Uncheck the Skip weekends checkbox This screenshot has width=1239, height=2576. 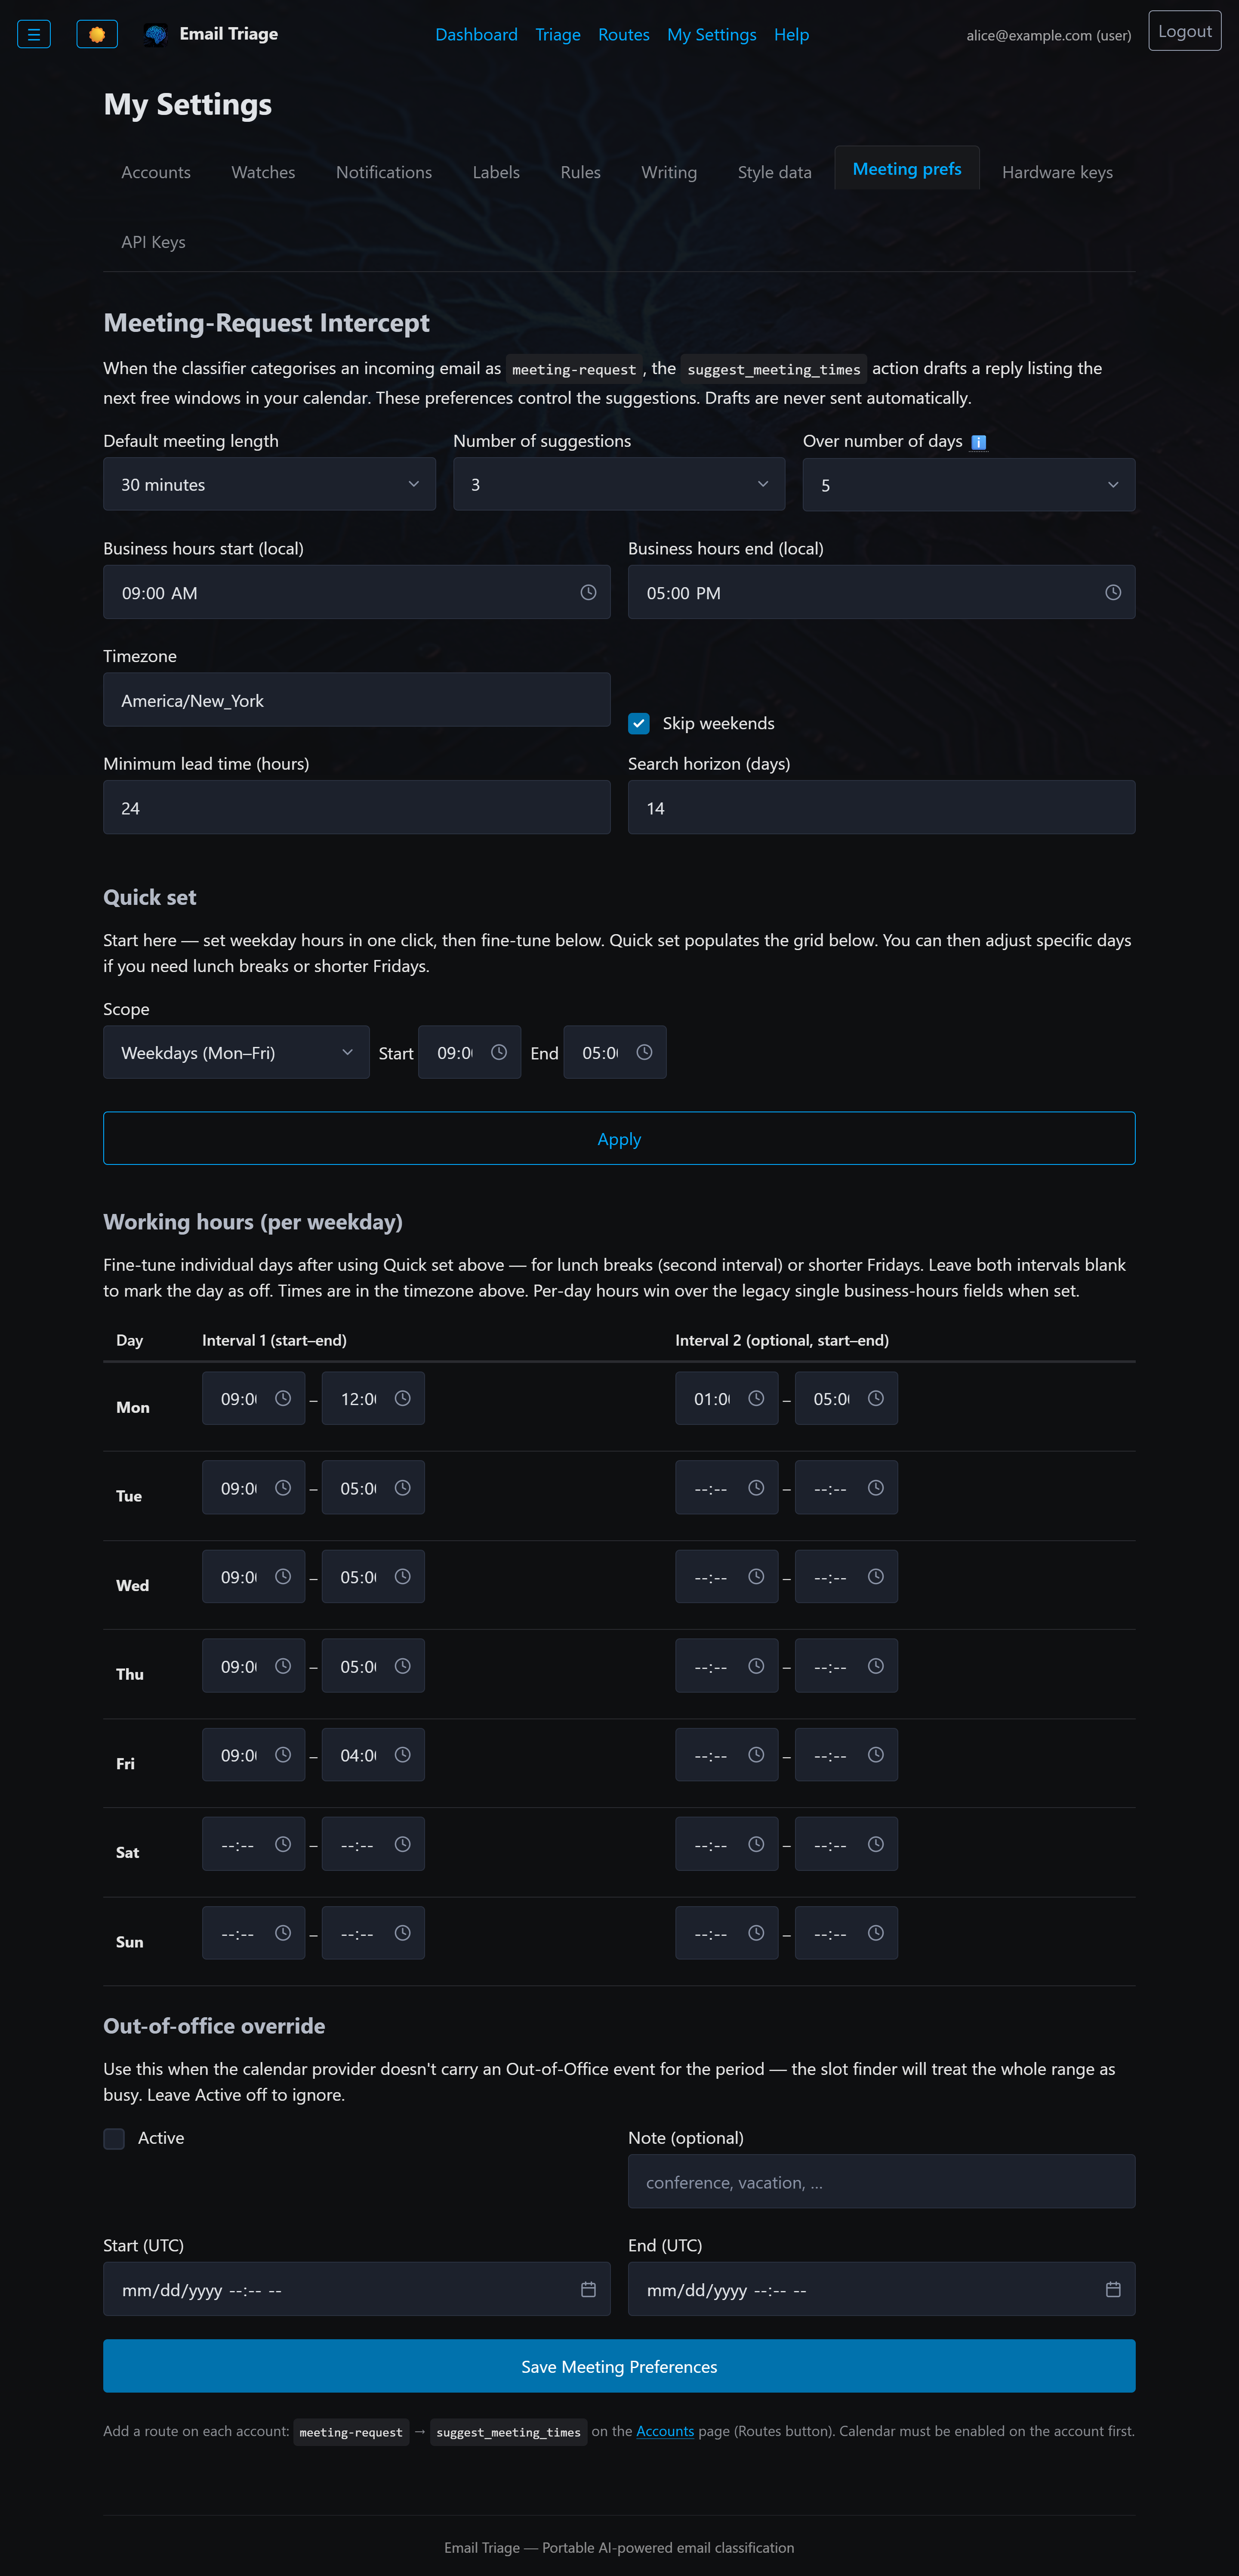638,723
